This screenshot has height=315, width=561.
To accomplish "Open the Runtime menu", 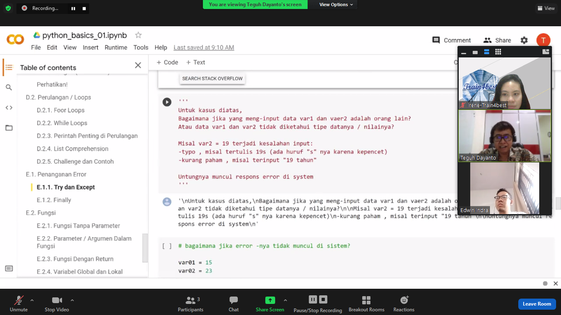I will [x=116, y=48].
